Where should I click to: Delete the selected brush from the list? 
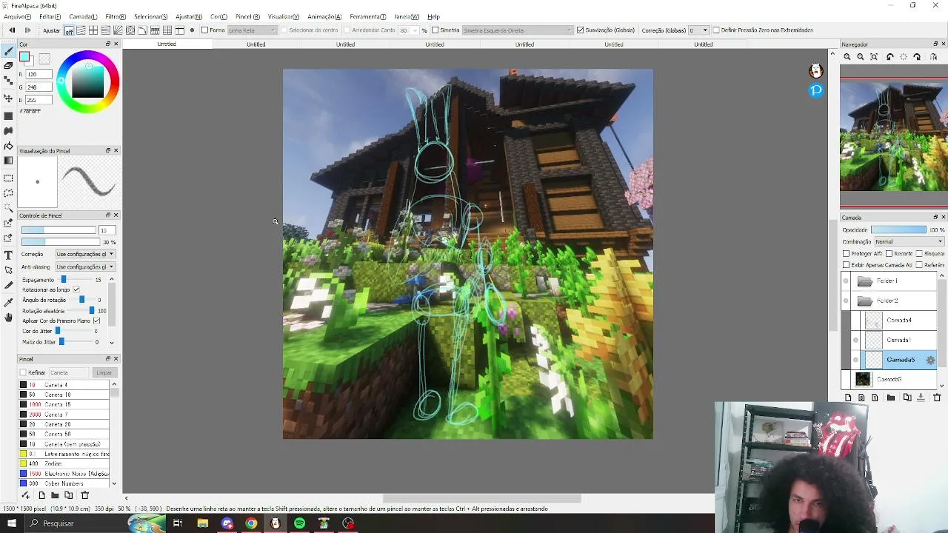pos(84,495)
